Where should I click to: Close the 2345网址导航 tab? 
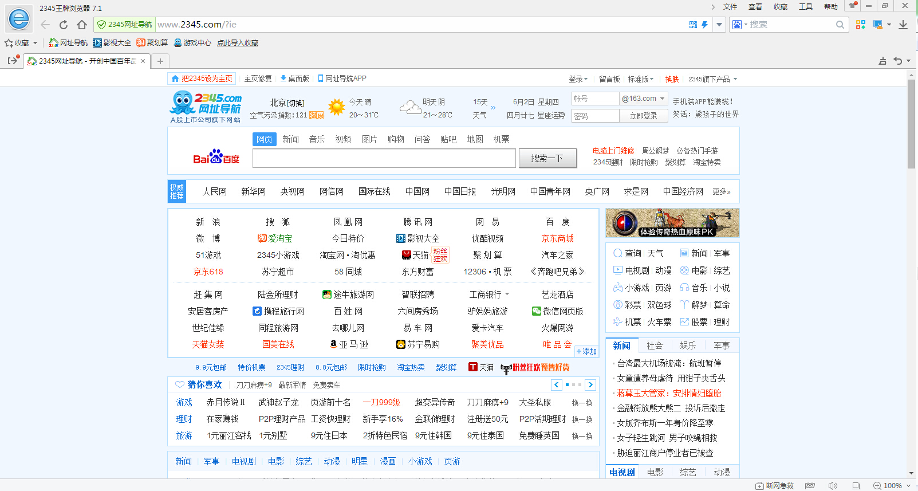click(x=143, y=61)
